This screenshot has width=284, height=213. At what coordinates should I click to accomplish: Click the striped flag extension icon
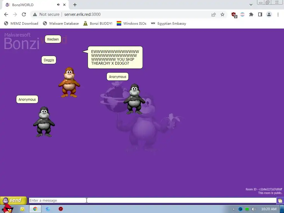242,14
